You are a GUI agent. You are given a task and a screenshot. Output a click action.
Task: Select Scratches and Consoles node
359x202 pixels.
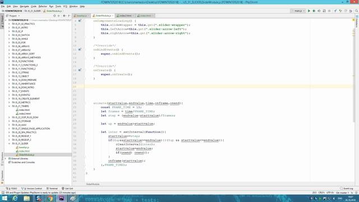(x=23, y=162)
